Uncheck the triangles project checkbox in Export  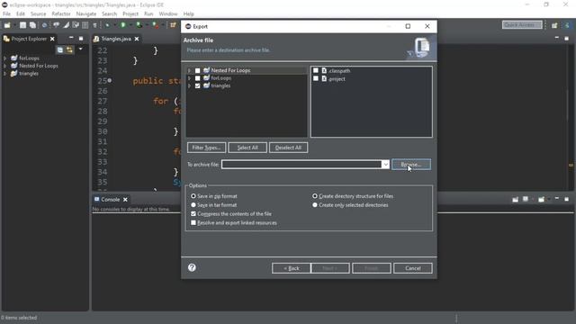198,86
